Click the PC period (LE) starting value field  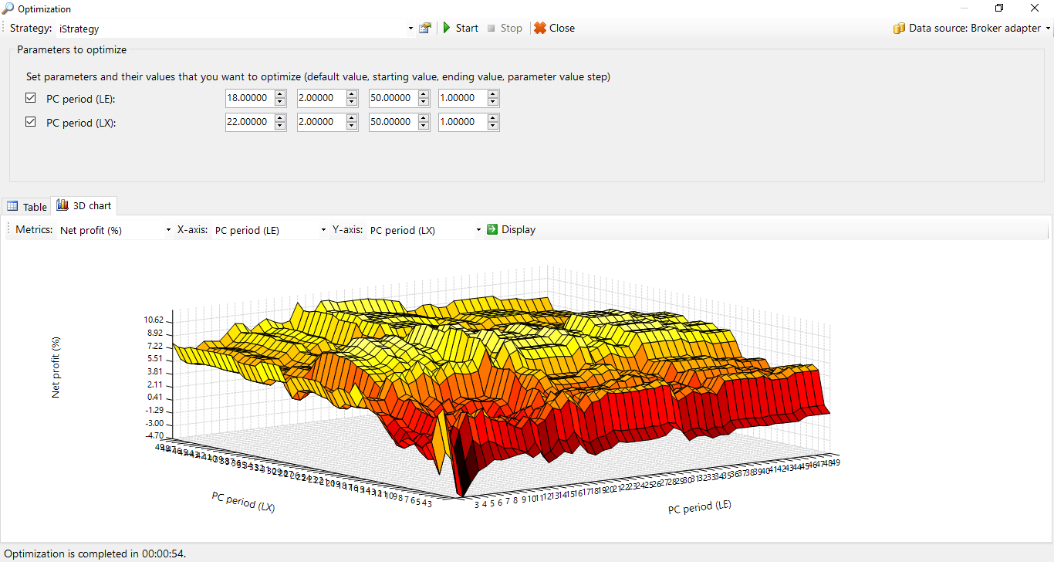320,98
